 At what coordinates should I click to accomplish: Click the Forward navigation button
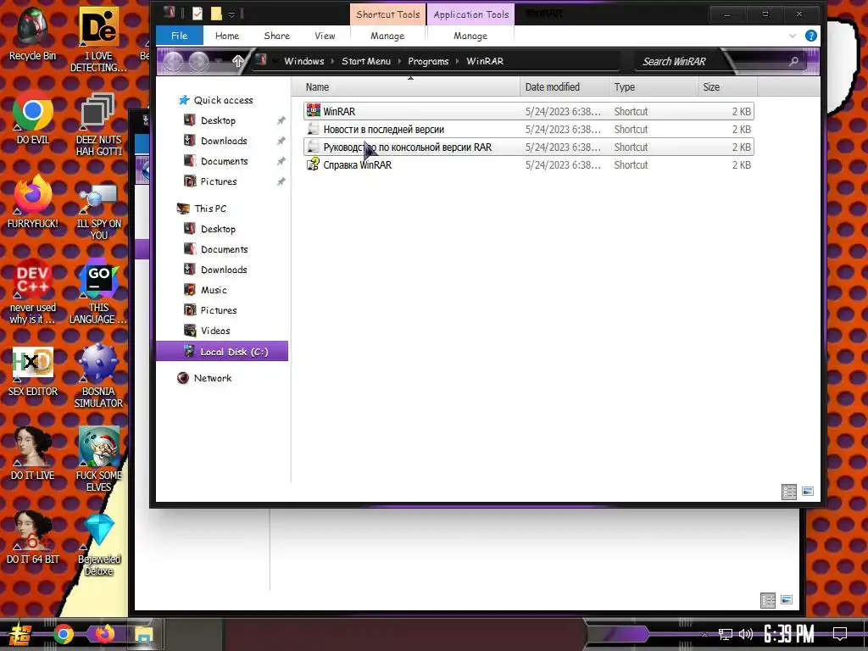198,61
